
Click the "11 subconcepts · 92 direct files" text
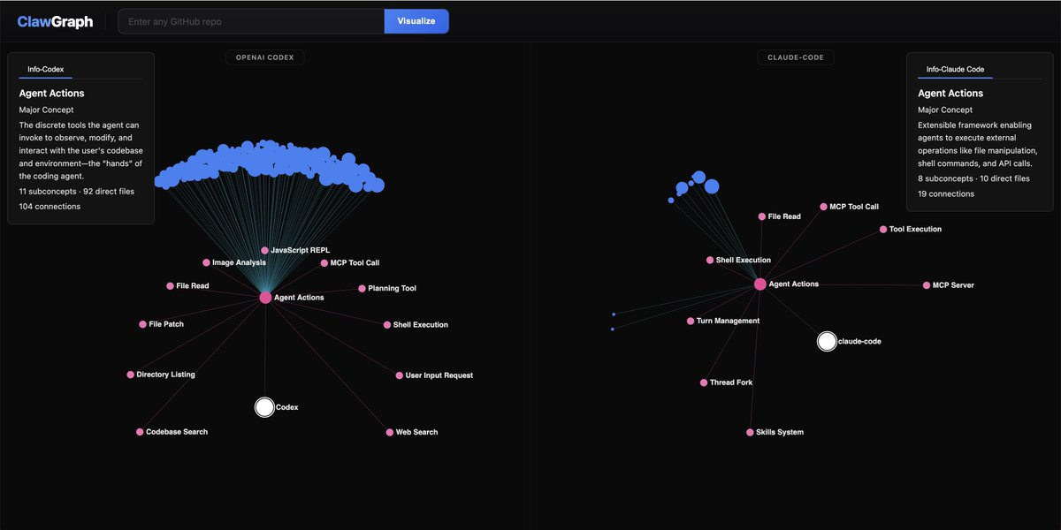(x=77, y=191)
